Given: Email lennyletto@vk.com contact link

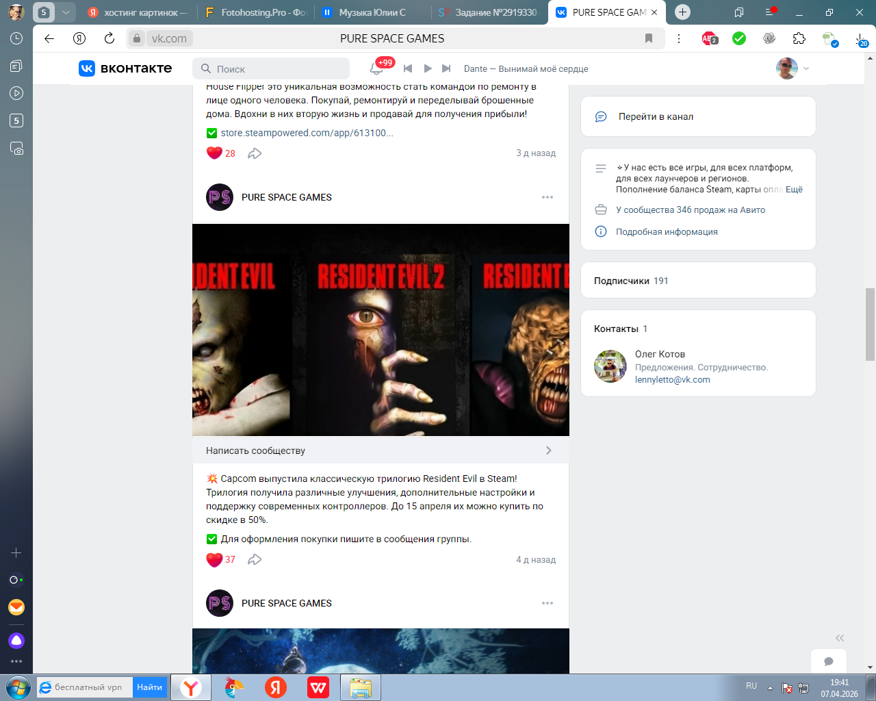Looking at the screenshot, I should coord(673,380).
